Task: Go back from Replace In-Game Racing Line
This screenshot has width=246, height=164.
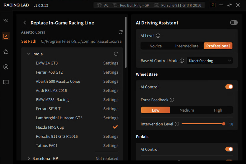Action: [x=25, y=23]
